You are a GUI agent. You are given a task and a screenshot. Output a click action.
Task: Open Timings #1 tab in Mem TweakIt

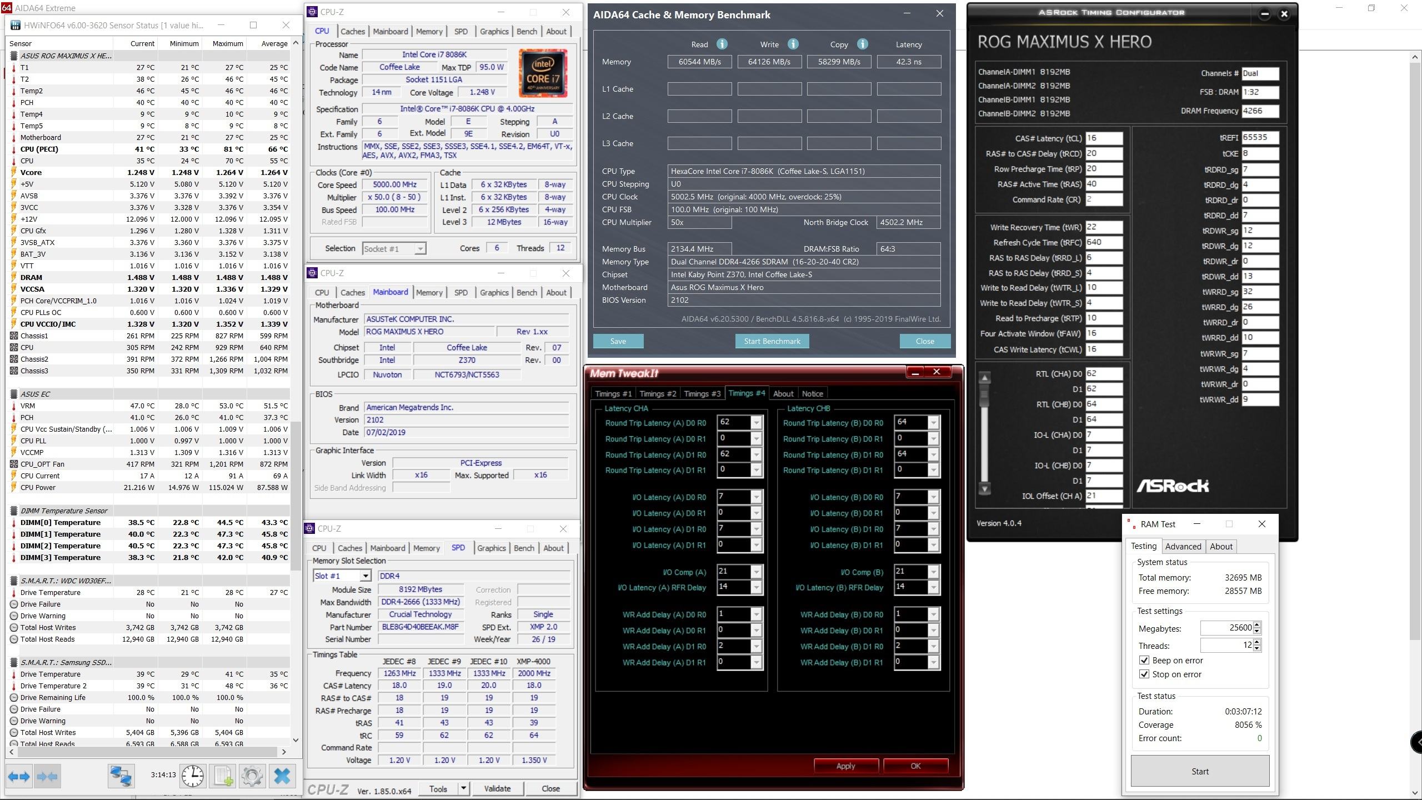click(613, 393)
